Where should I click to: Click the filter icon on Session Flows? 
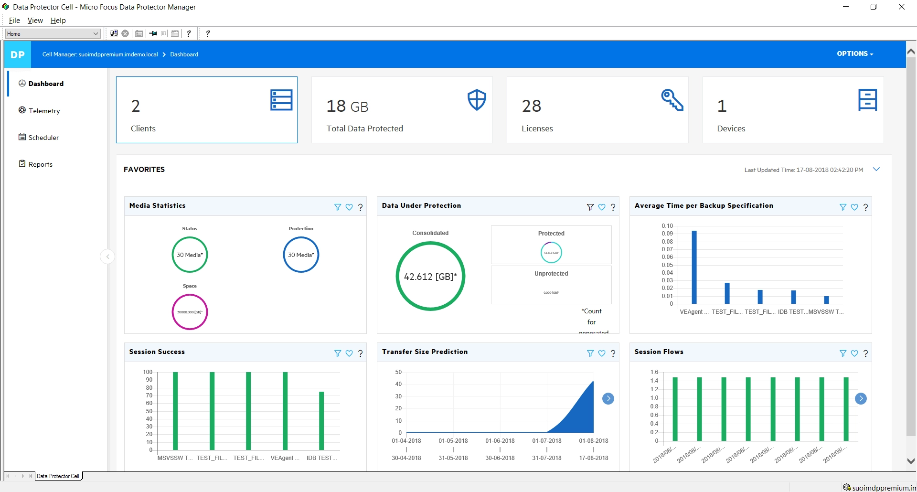843,353
